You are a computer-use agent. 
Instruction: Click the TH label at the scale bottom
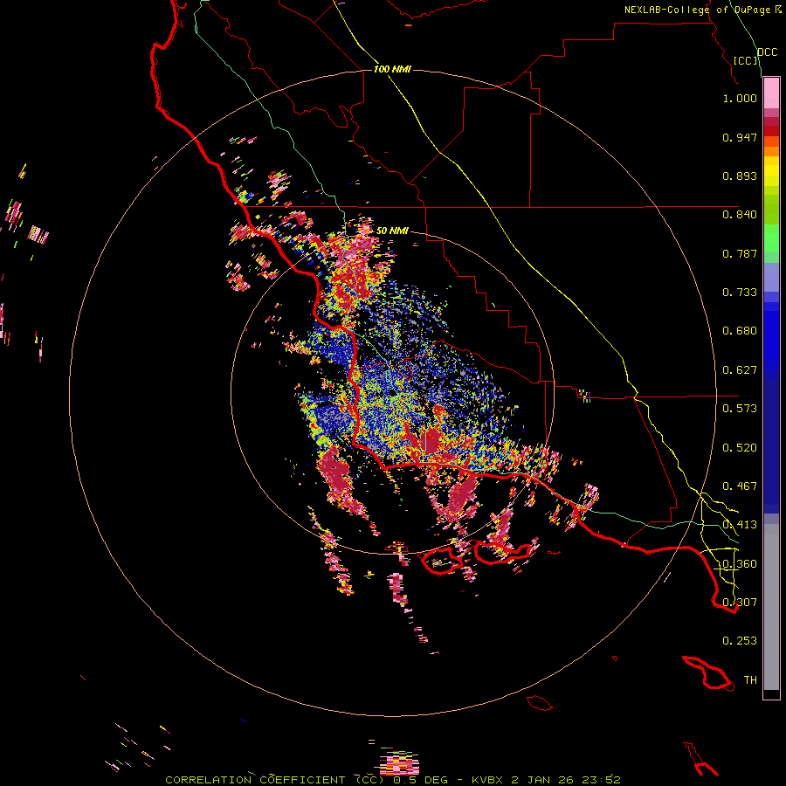coord(750,680)
